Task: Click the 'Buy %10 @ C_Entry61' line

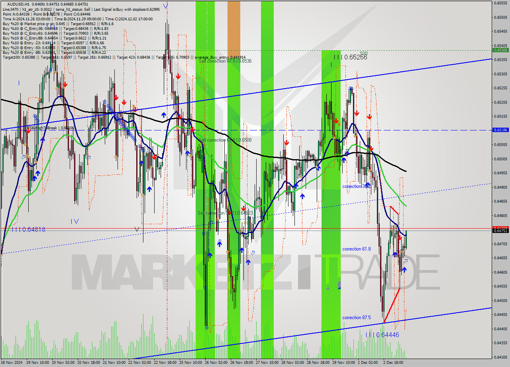Action: tap(55, 33)
